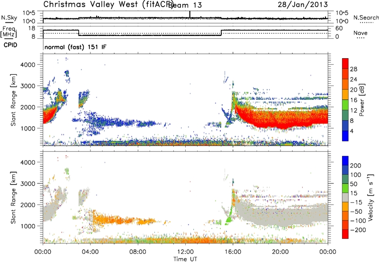Click the -15 label on velocity colorbar
The image size is (379, 262).
[x=356, y=202]
